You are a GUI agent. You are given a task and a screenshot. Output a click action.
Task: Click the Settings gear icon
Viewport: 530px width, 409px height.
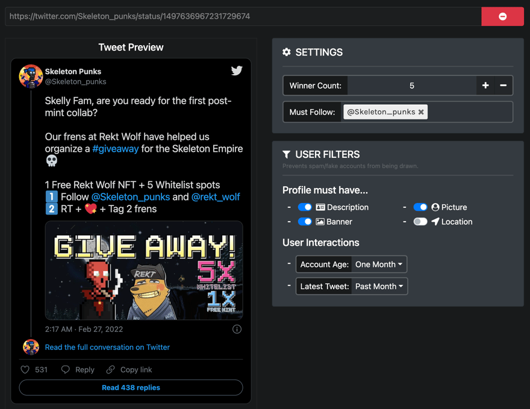pos(287,52)
